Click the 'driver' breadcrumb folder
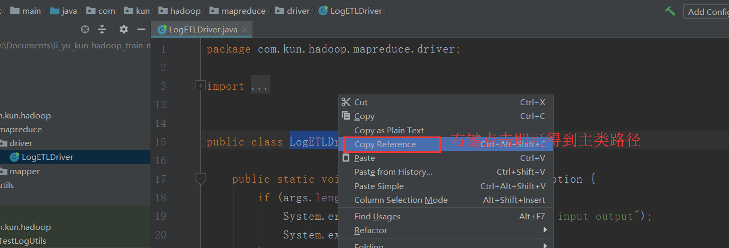 click(x=292, y=11)
